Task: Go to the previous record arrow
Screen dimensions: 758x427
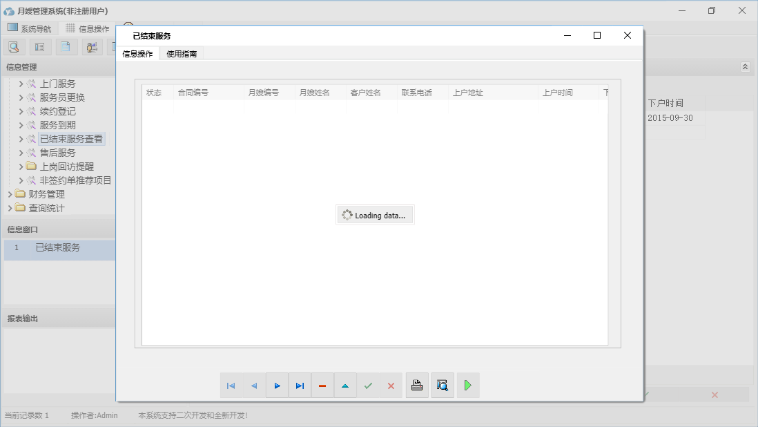Action: tap(254, 386)
